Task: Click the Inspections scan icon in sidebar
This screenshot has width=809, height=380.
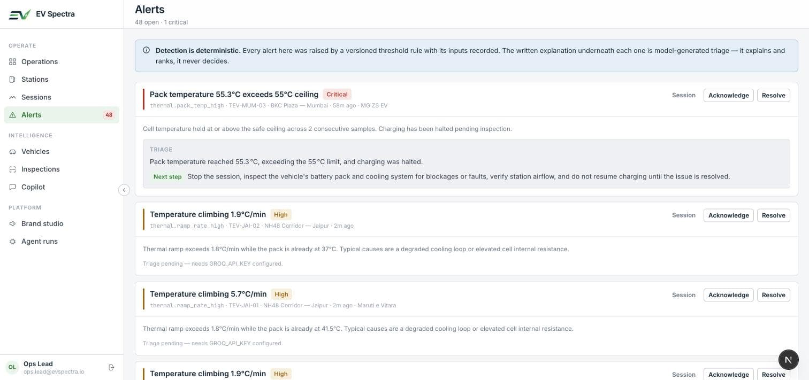Action: pyautogui.click(x=13, y=169)
